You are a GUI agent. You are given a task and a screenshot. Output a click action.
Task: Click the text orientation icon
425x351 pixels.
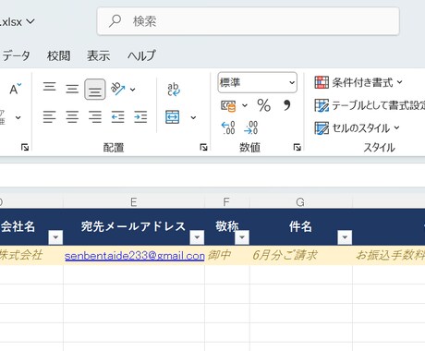point(117,89)
